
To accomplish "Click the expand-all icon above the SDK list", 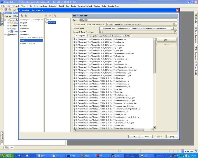I will [x=46, y=15].
